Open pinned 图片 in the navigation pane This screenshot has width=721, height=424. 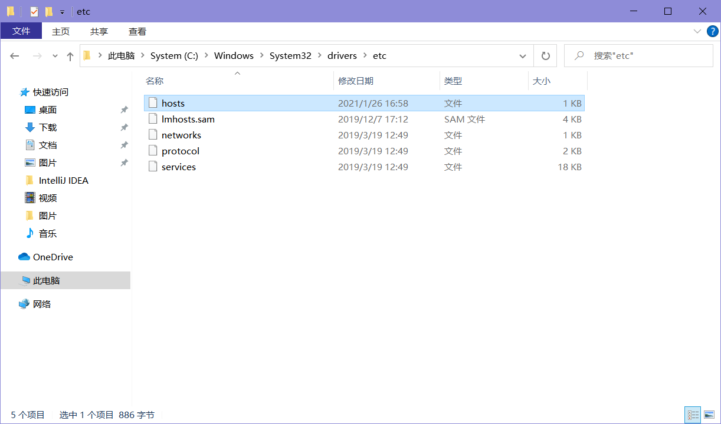click(x=48, y=163)
